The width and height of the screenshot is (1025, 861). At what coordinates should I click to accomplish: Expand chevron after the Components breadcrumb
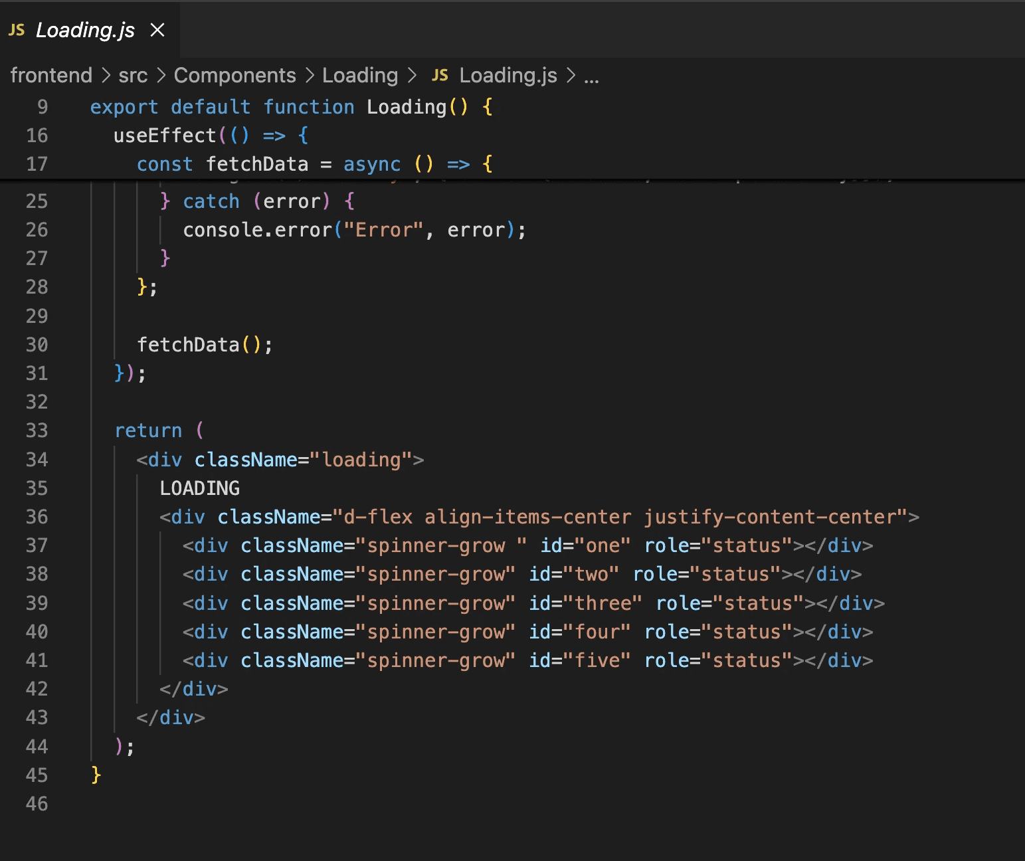point(310,76)
